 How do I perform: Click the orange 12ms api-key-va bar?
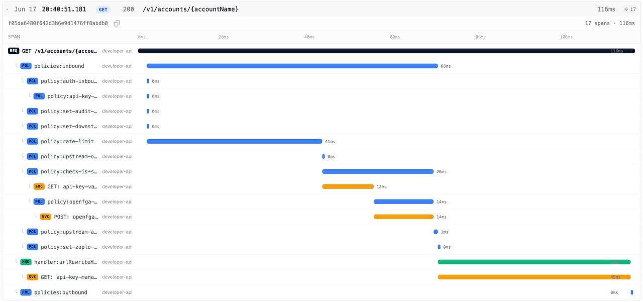coord(348,186)
